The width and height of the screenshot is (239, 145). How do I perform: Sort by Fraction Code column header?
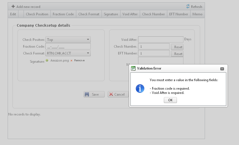click(63, 14)
